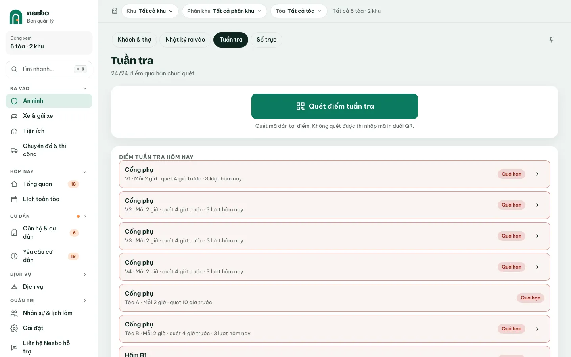Image resolution: width=571 pixels, height=357 pixels.
Task: Click the truck icon for Chuyển đồ
Action: pos(14,150)
